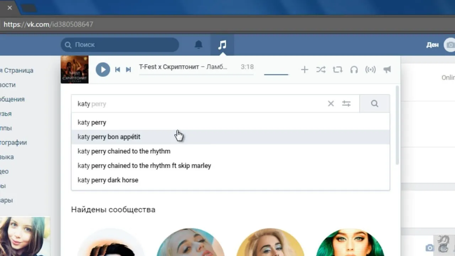The width and height of the screenshot is (455, 256).
Task: Open Группы in the sidebar
Action: (x=6, y=128)
